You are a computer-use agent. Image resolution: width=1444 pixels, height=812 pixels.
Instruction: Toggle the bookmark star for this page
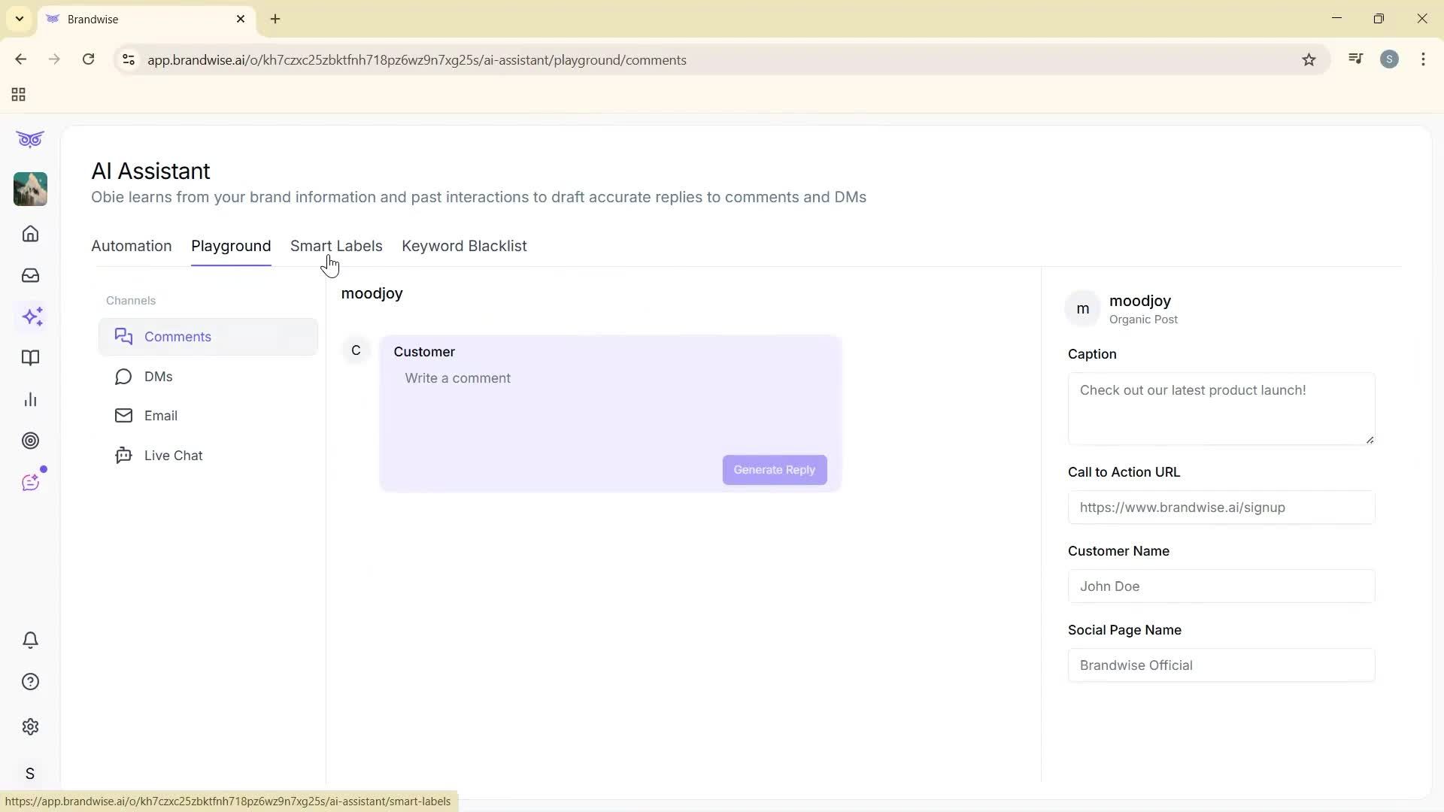1309,59
